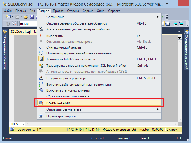Click the Столбец 1 indicator

pos(123,138)
